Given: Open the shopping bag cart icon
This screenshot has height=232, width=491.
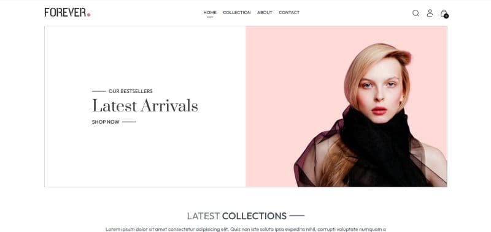Looking at the screenshot, I should (x=444, y=13).
